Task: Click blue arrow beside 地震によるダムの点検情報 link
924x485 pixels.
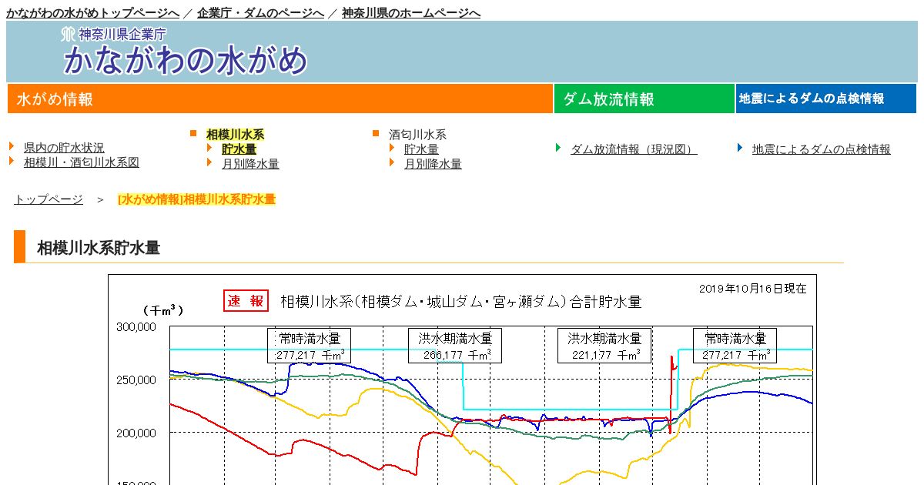Action: coord(740,148)
